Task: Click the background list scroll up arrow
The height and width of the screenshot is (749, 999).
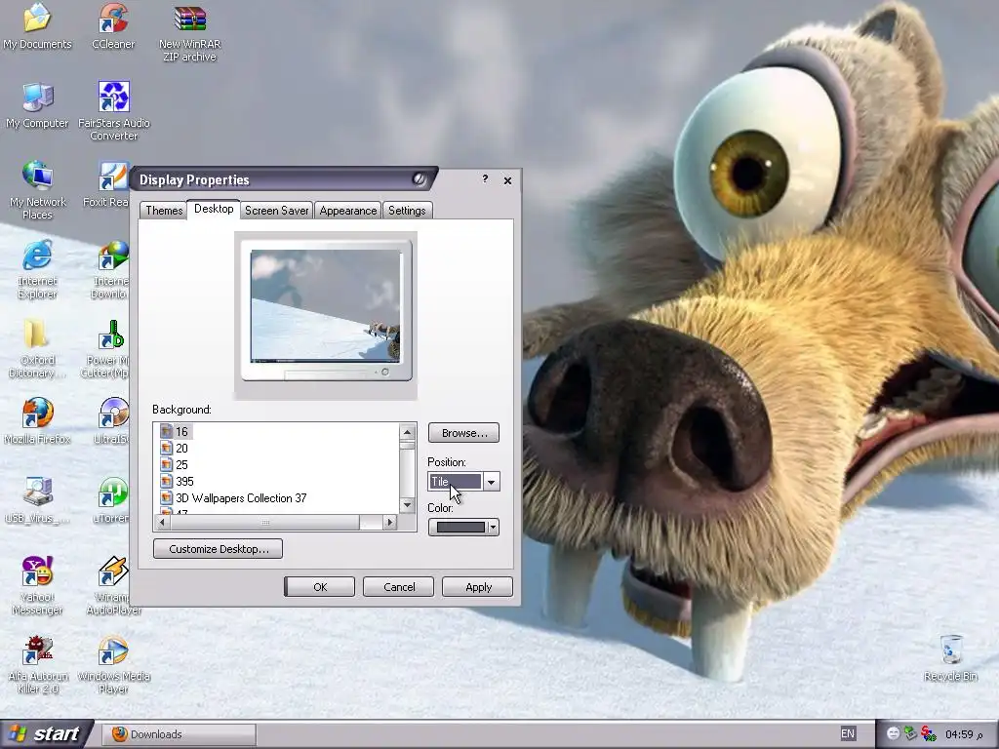Action: (407, 432)
